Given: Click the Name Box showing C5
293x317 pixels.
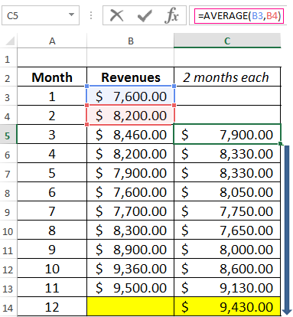Looking at the screenshot, I should (x=41, y=15).
